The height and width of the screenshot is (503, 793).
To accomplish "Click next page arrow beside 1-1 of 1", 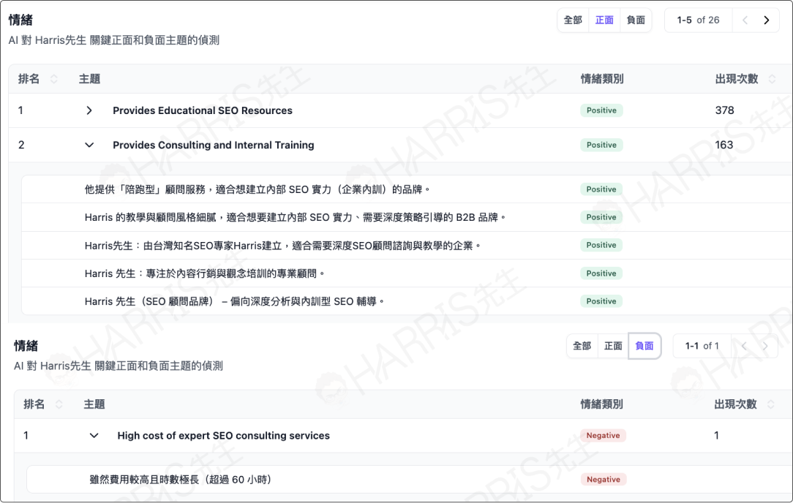I will (x=765, y=347).
